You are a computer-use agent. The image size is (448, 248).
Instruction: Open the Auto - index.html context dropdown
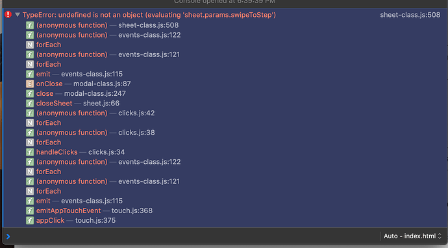tap(412, 236)
